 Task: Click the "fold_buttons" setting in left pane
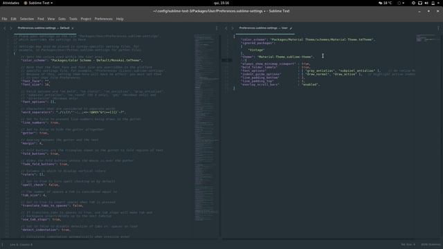click(40, 154)
